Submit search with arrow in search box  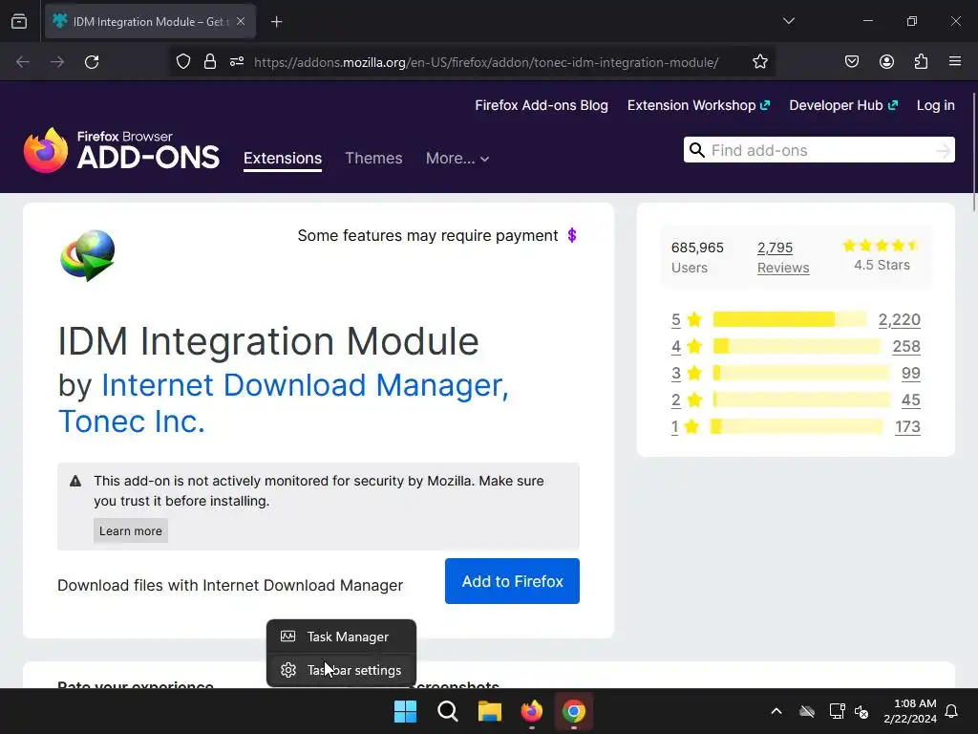(943, 150)
